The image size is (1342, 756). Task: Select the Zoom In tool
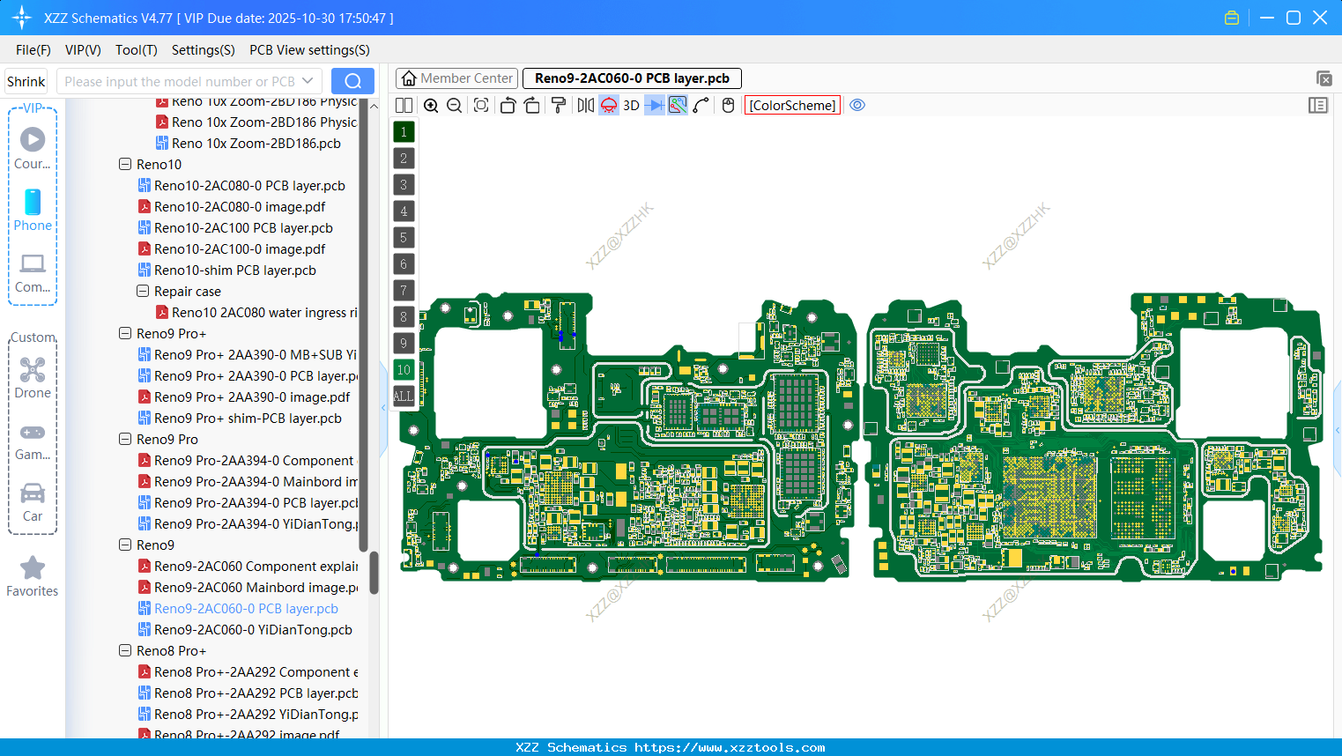click(431, 105)
